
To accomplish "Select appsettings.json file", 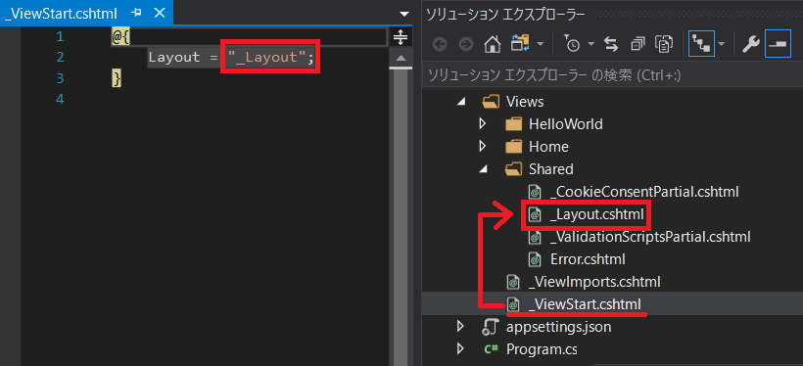I will 558,326.
